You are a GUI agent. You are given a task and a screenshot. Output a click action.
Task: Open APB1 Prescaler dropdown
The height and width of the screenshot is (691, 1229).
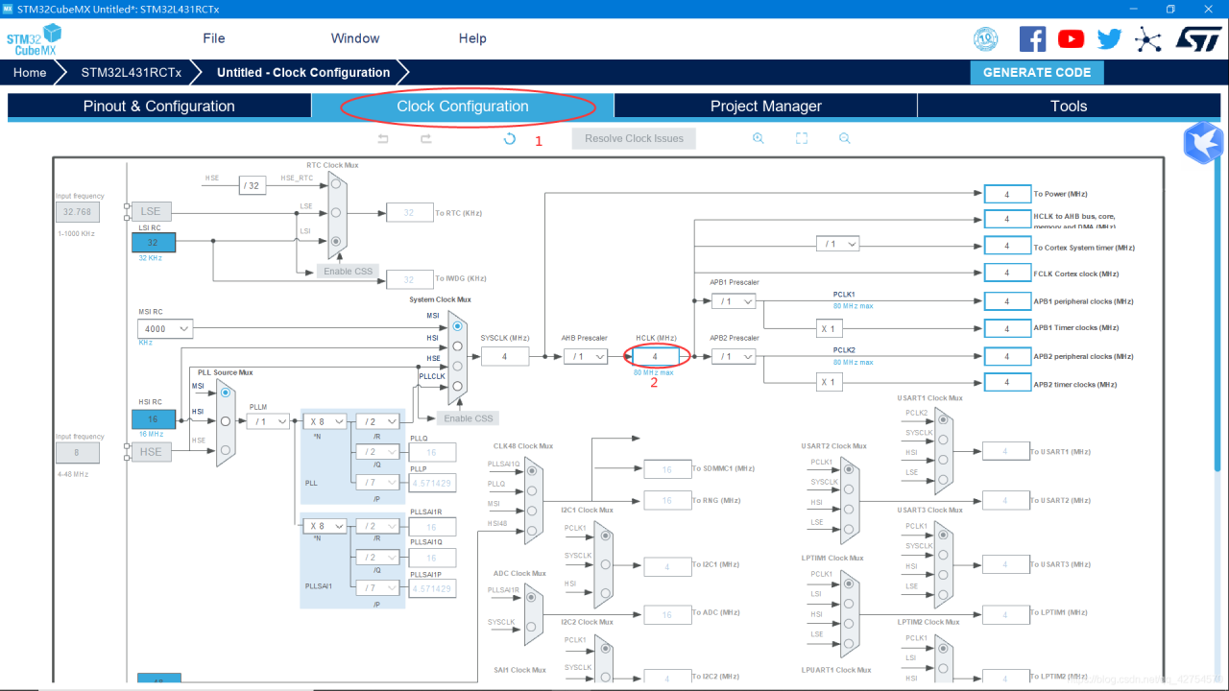[x=734, y=301]
